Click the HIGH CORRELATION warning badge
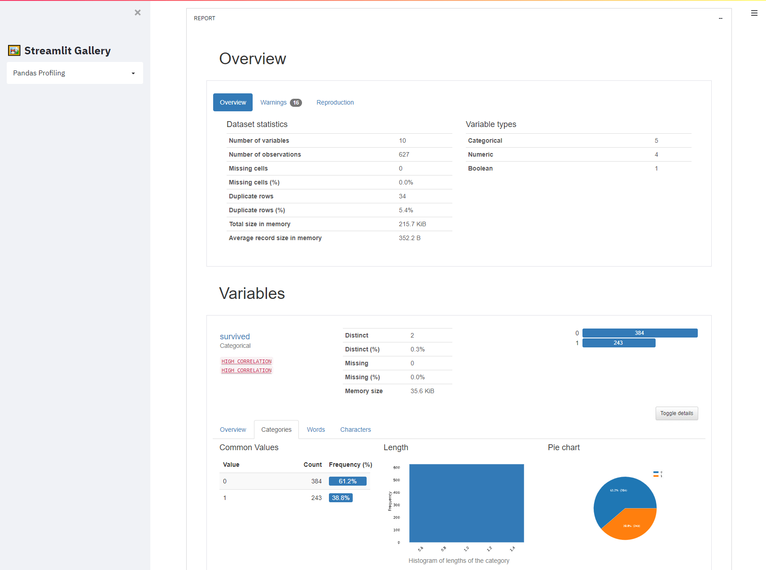 click(x=246, y=361)
